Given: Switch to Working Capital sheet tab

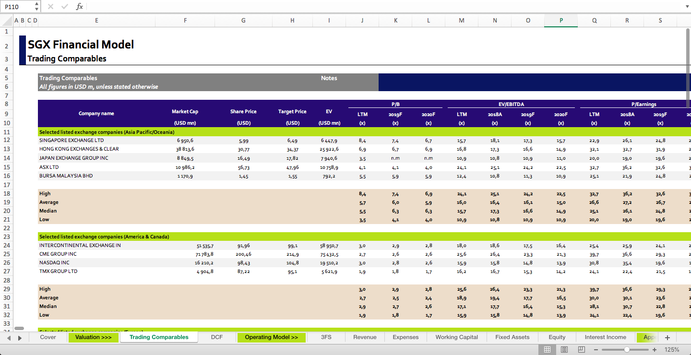Looking at the screenshot, I should click(457, 337).
